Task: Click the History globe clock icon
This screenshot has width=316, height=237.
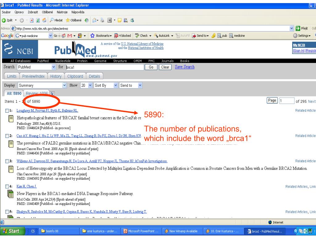Action: [86, 20]
